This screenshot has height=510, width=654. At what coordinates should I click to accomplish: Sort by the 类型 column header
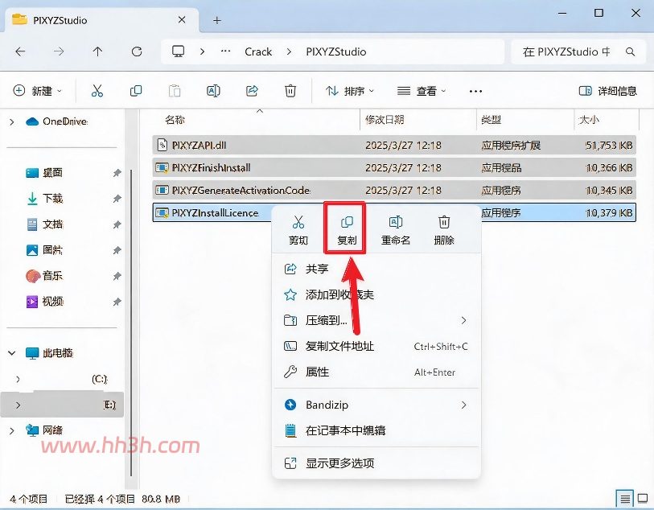(x=525, y=120)
